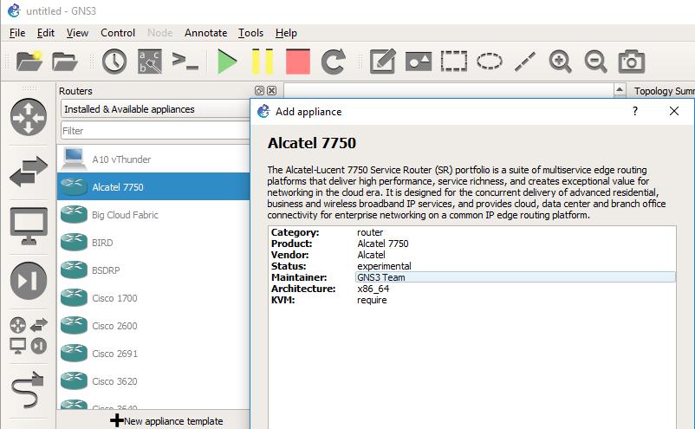Open the Control menu
This screenshot has width=695, height=429.
(x=118, y=33)
